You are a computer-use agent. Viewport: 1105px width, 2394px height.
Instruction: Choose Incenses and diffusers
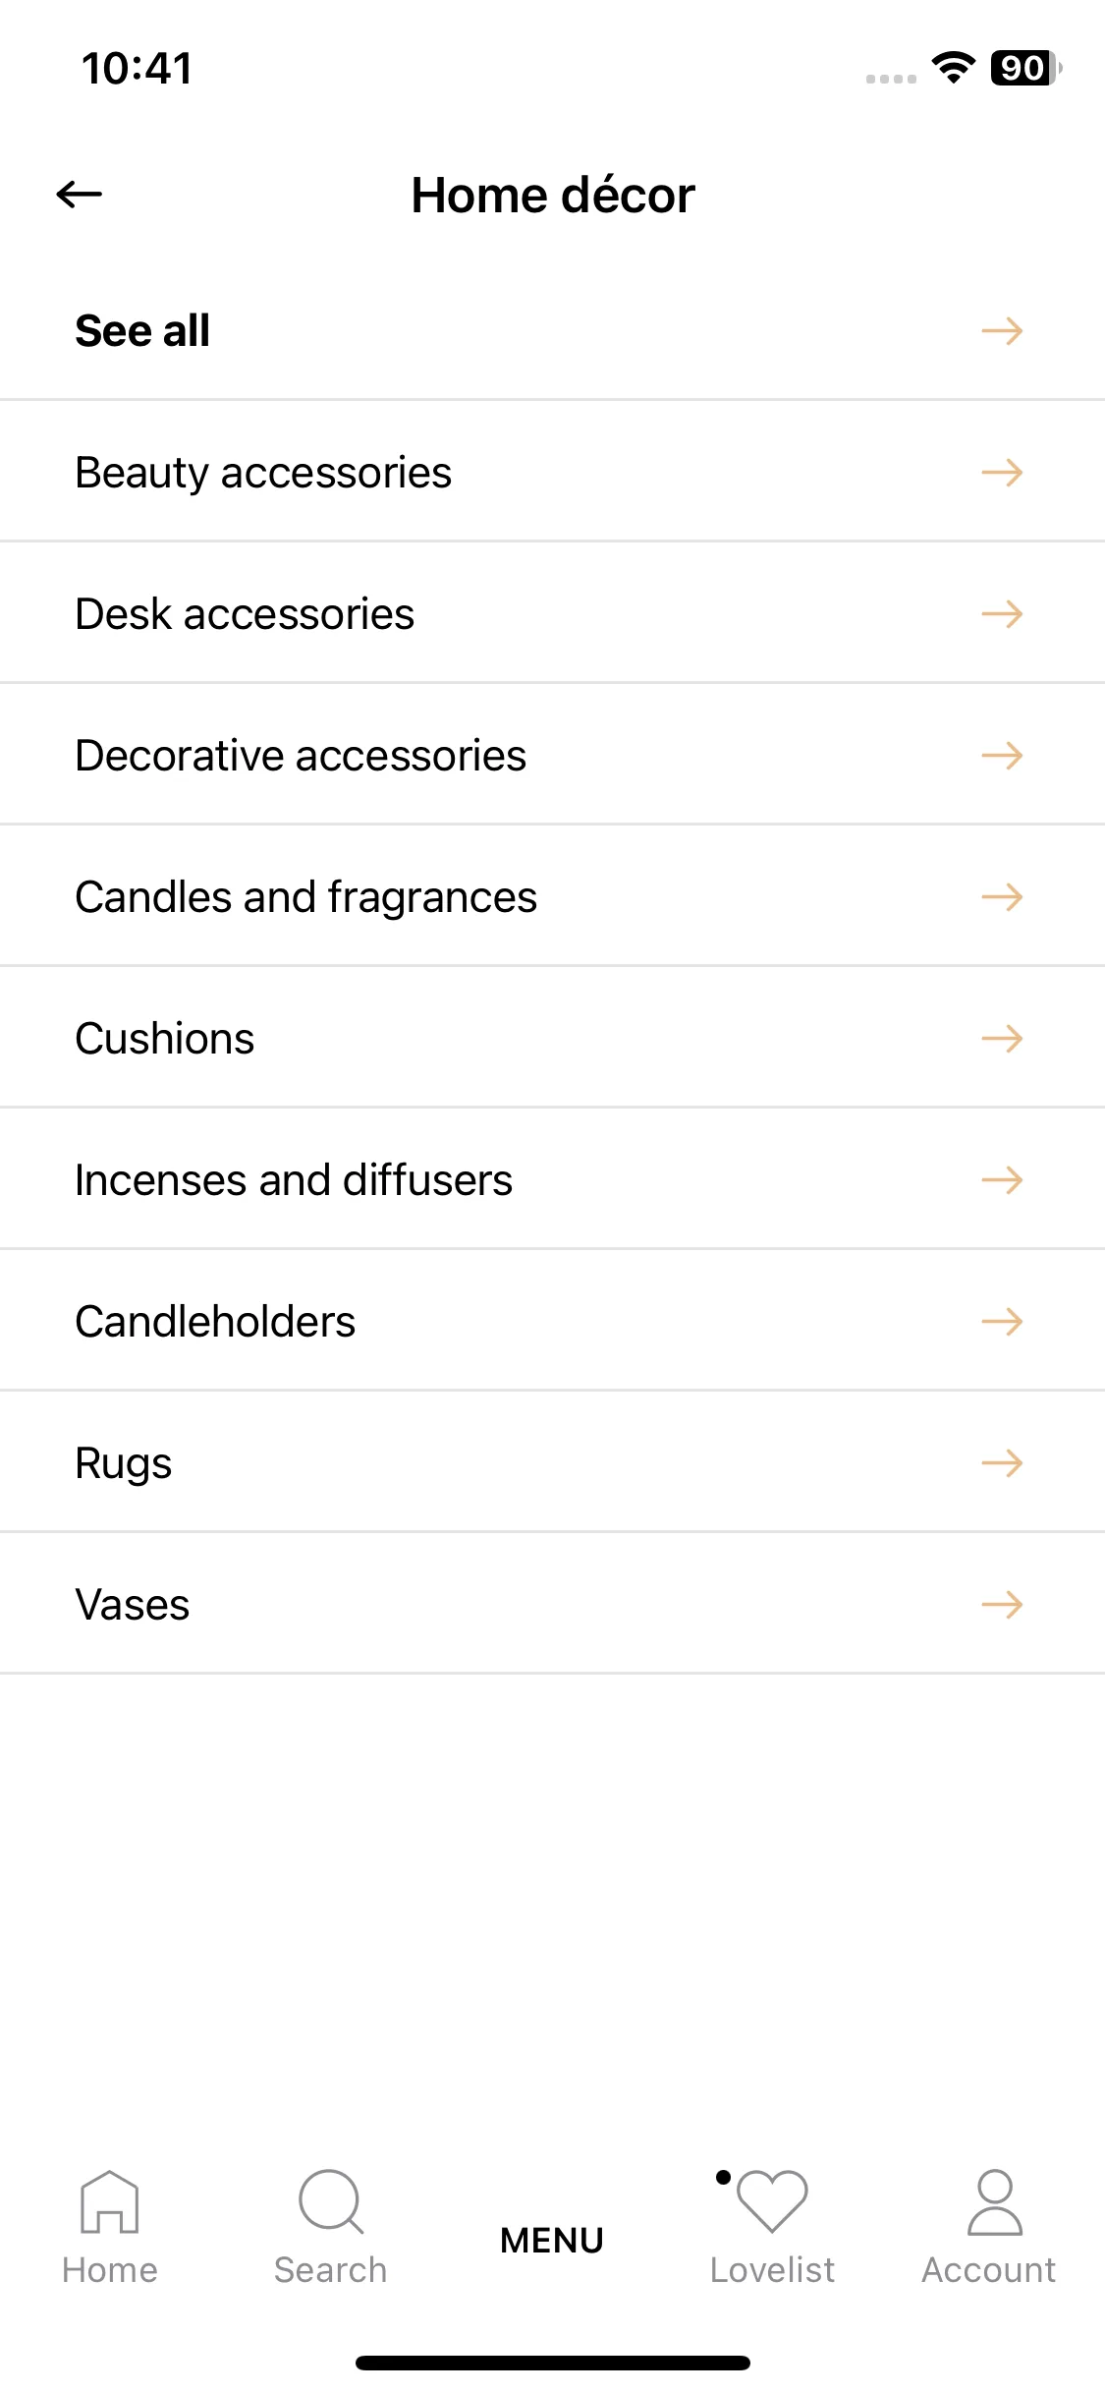click(552, 1179)
